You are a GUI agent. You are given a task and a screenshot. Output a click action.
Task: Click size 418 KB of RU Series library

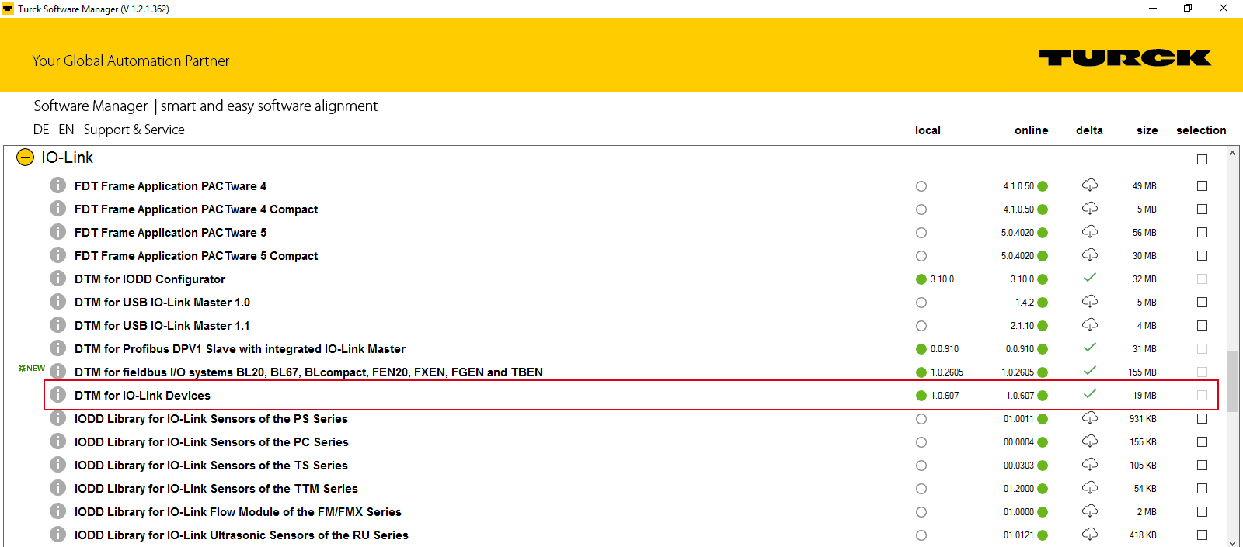tap(1143, 535)
